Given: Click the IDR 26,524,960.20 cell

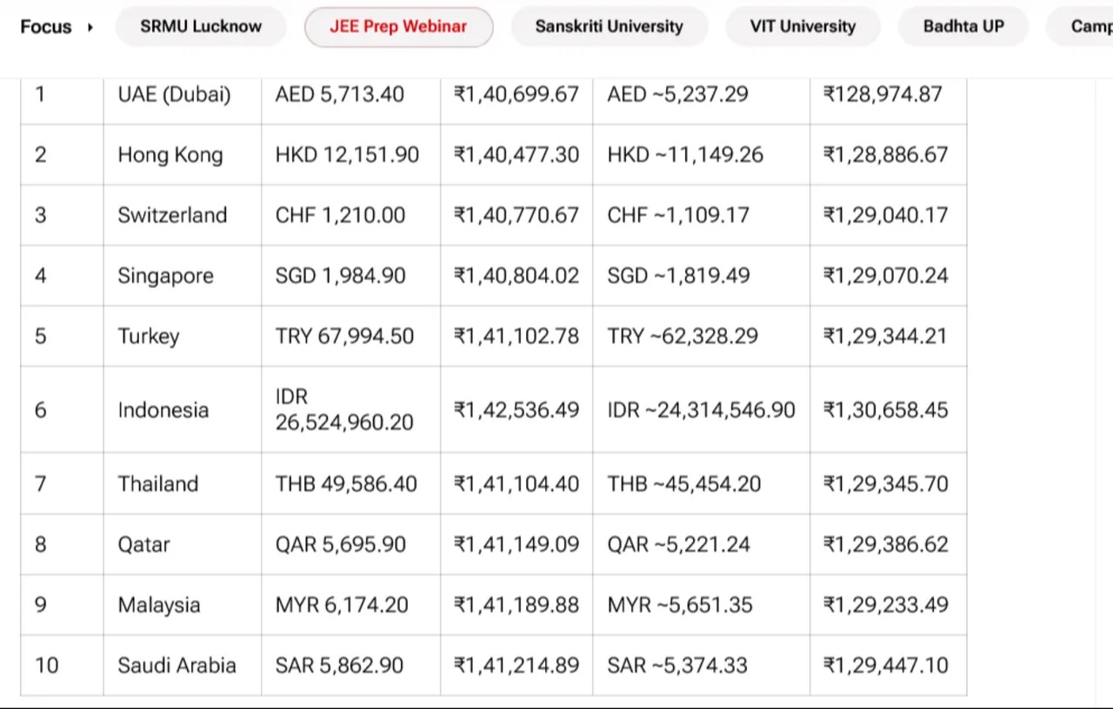Looking at the screenshot, I should pyautogui.click(x=344, y=410).
